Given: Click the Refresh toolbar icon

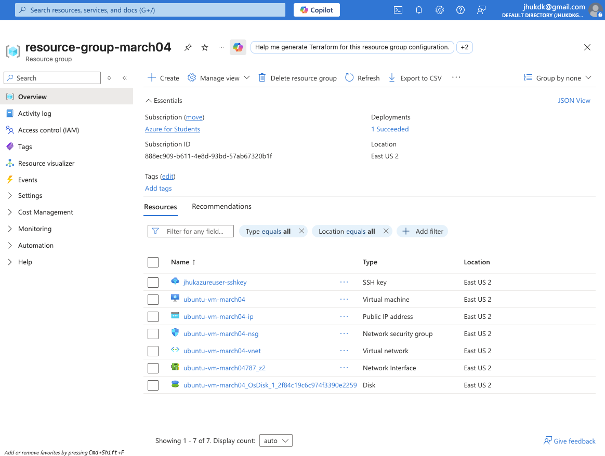Looking at the screenshot, I should [349, 78].
